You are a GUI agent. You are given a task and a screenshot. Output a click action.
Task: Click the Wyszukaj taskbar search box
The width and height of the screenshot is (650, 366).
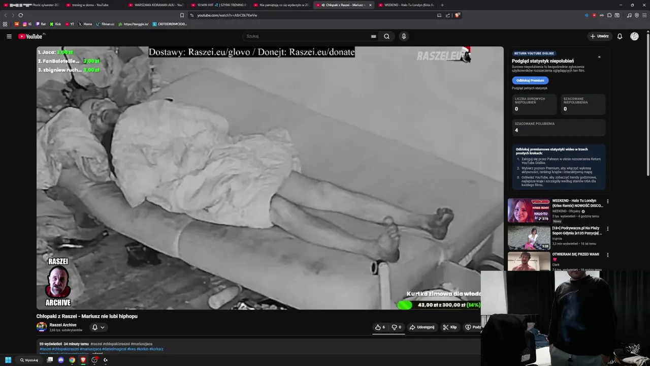click(29, 360)
